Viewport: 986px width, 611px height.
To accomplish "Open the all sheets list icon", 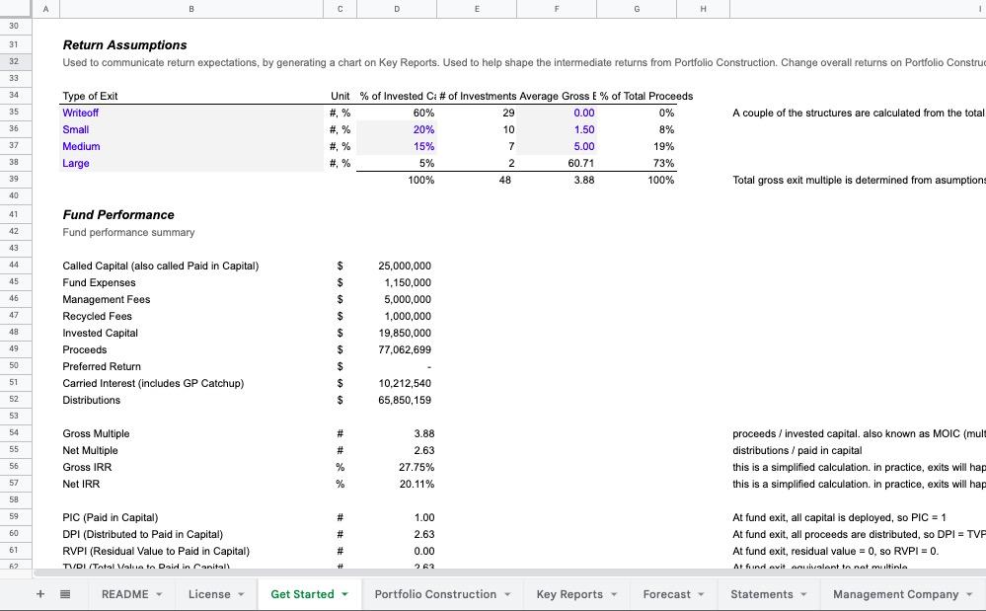I will [65, 594].
